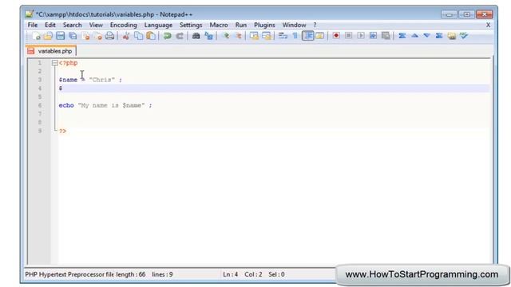Open the Settings menu
This screenshot has height=287, width=511.
pos(191,25)
